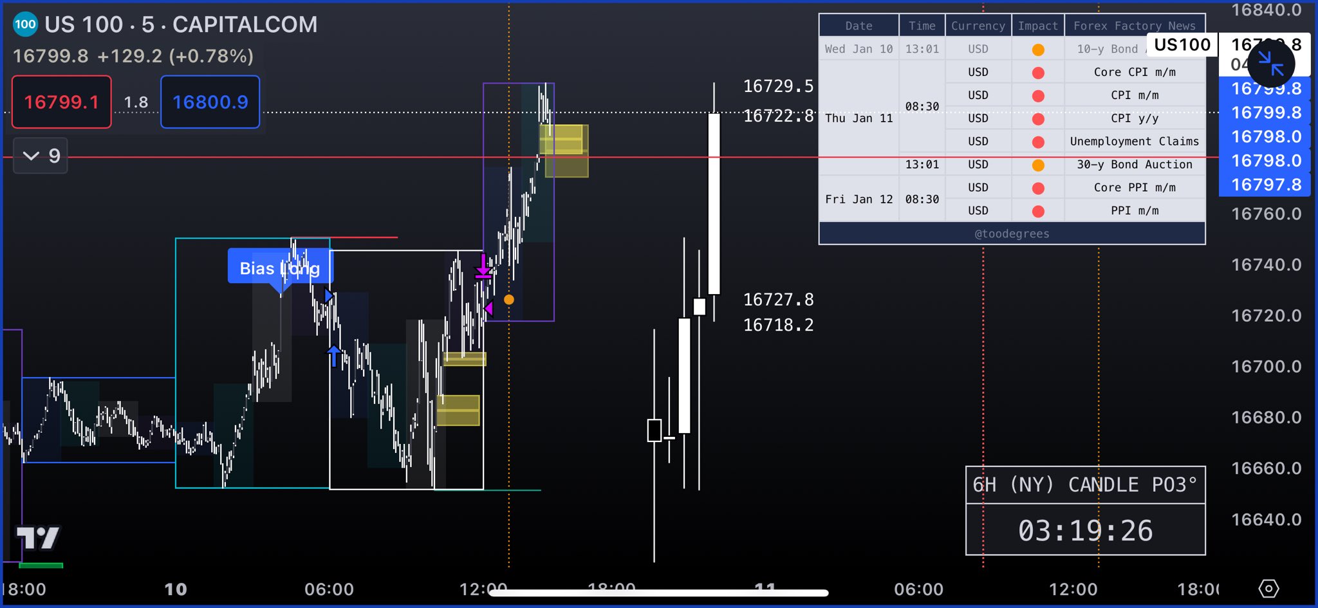
Task: Select the Bias Long label
Action: pos(280,267)
